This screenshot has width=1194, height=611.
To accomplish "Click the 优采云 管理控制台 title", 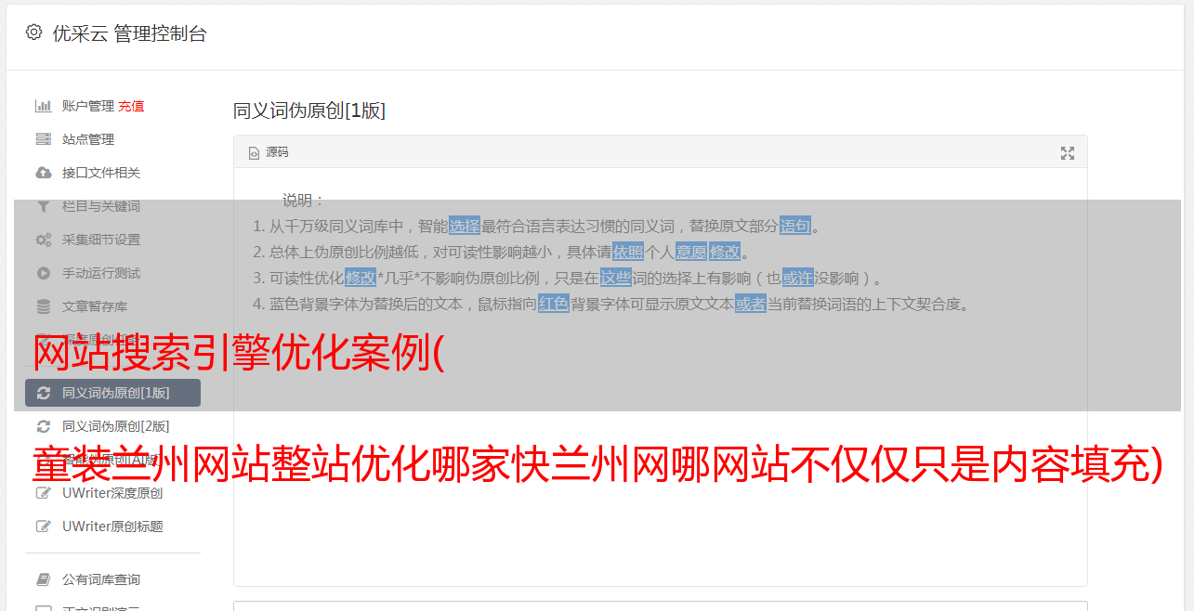I will pyautogui.click(x=129, y=33).
